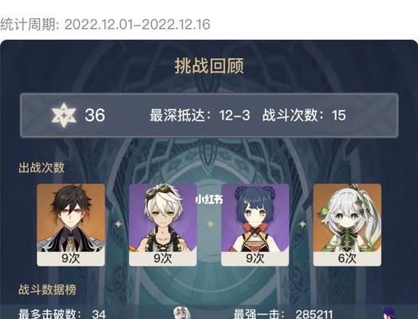Select Xiangling's character portrait card
Viewport: 418px width, 319px height.
255,225
